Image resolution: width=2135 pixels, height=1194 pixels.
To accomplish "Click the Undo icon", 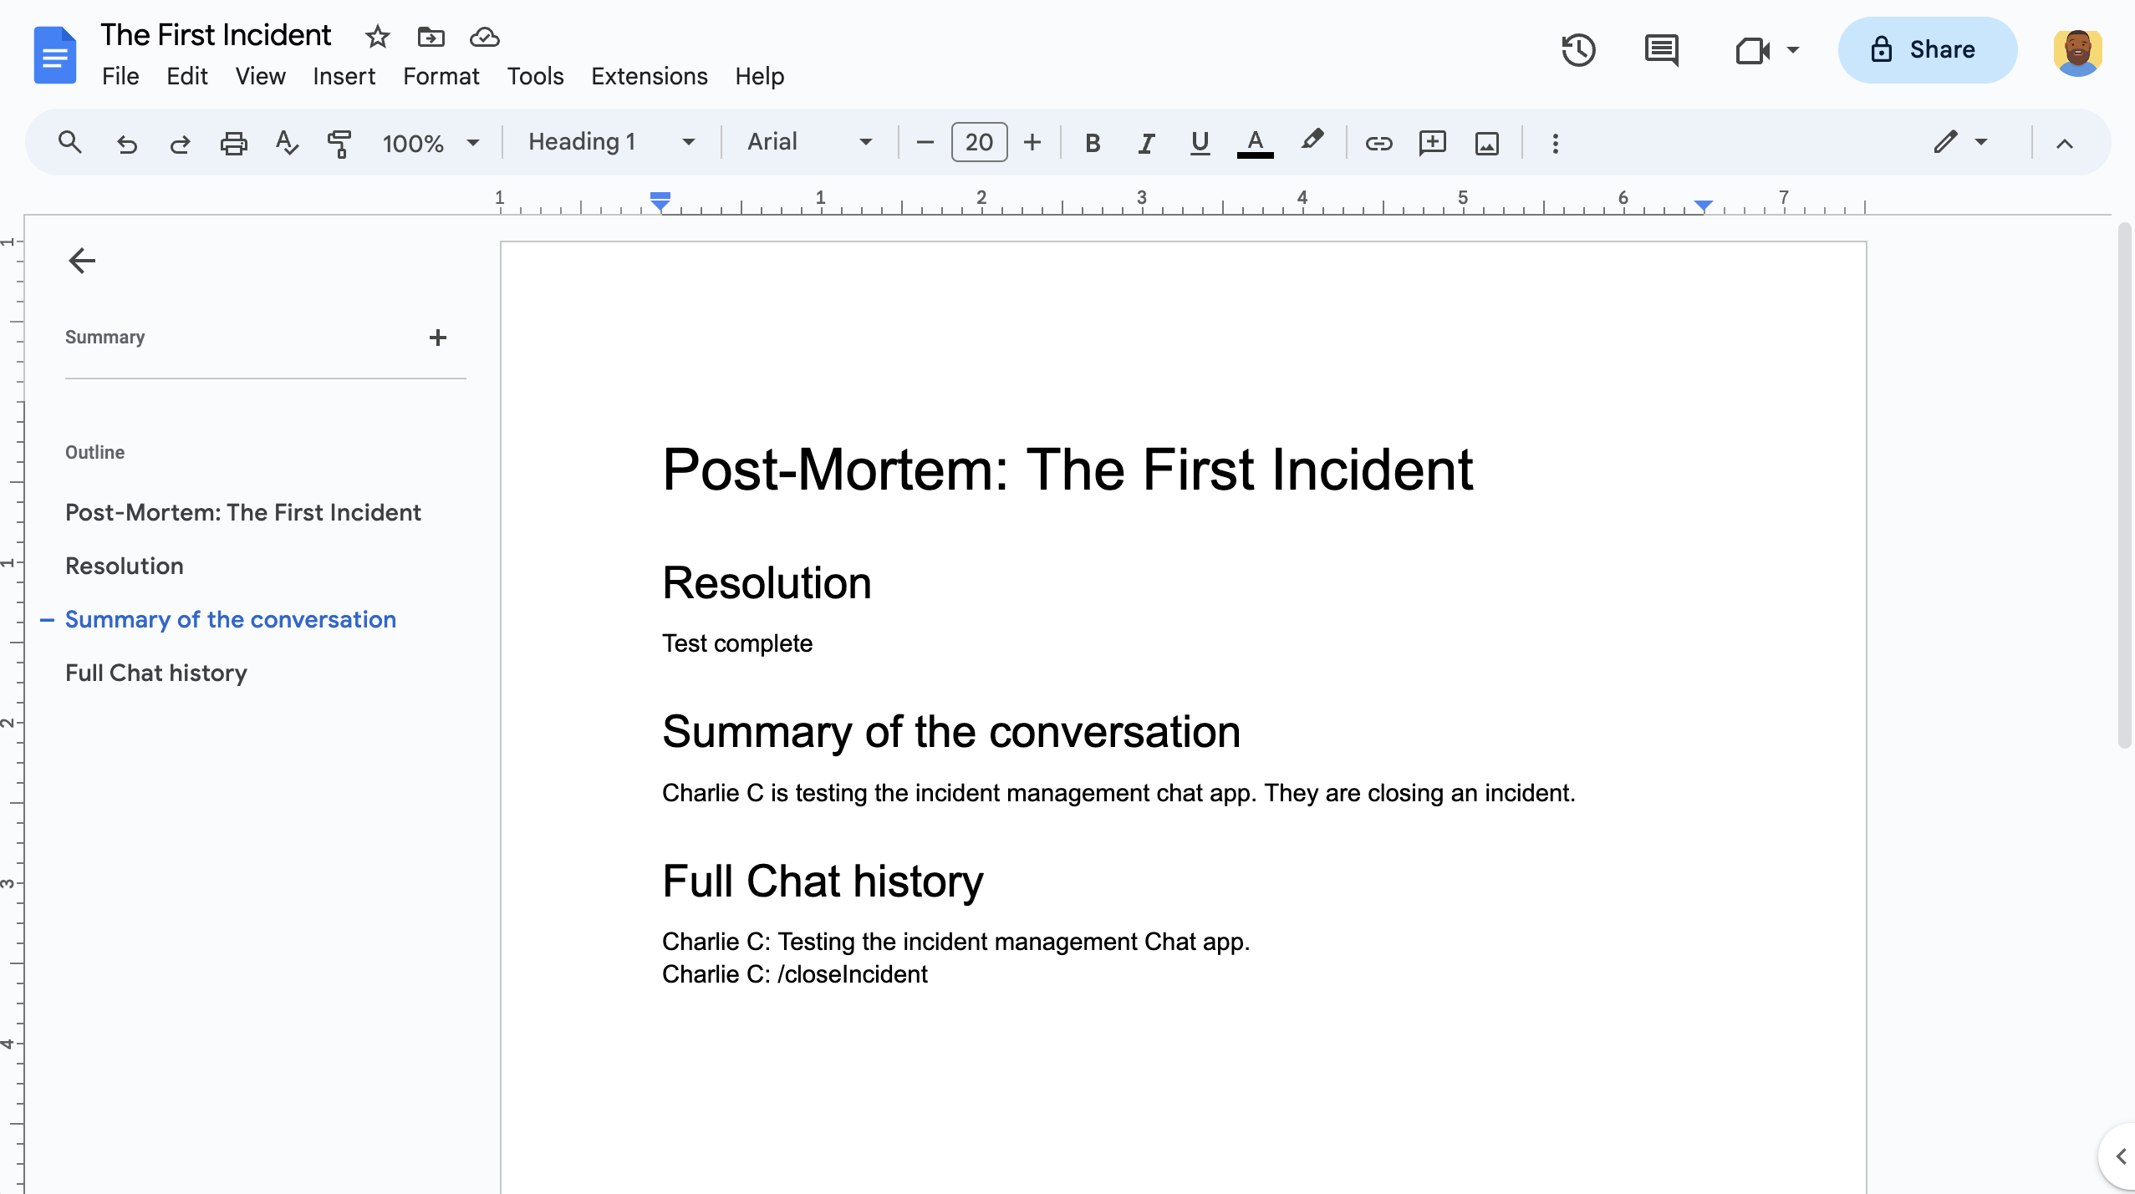I will [x=125, y=144].
